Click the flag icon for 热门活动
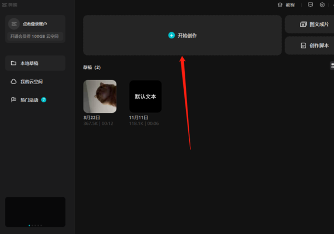Viewport: 334px width, 234px height. [x=13, y=99]
